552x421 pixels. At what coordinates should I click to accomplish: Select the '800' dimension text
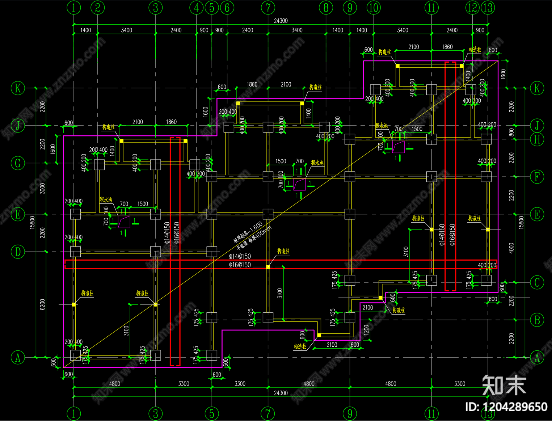(x=511, y=132)
